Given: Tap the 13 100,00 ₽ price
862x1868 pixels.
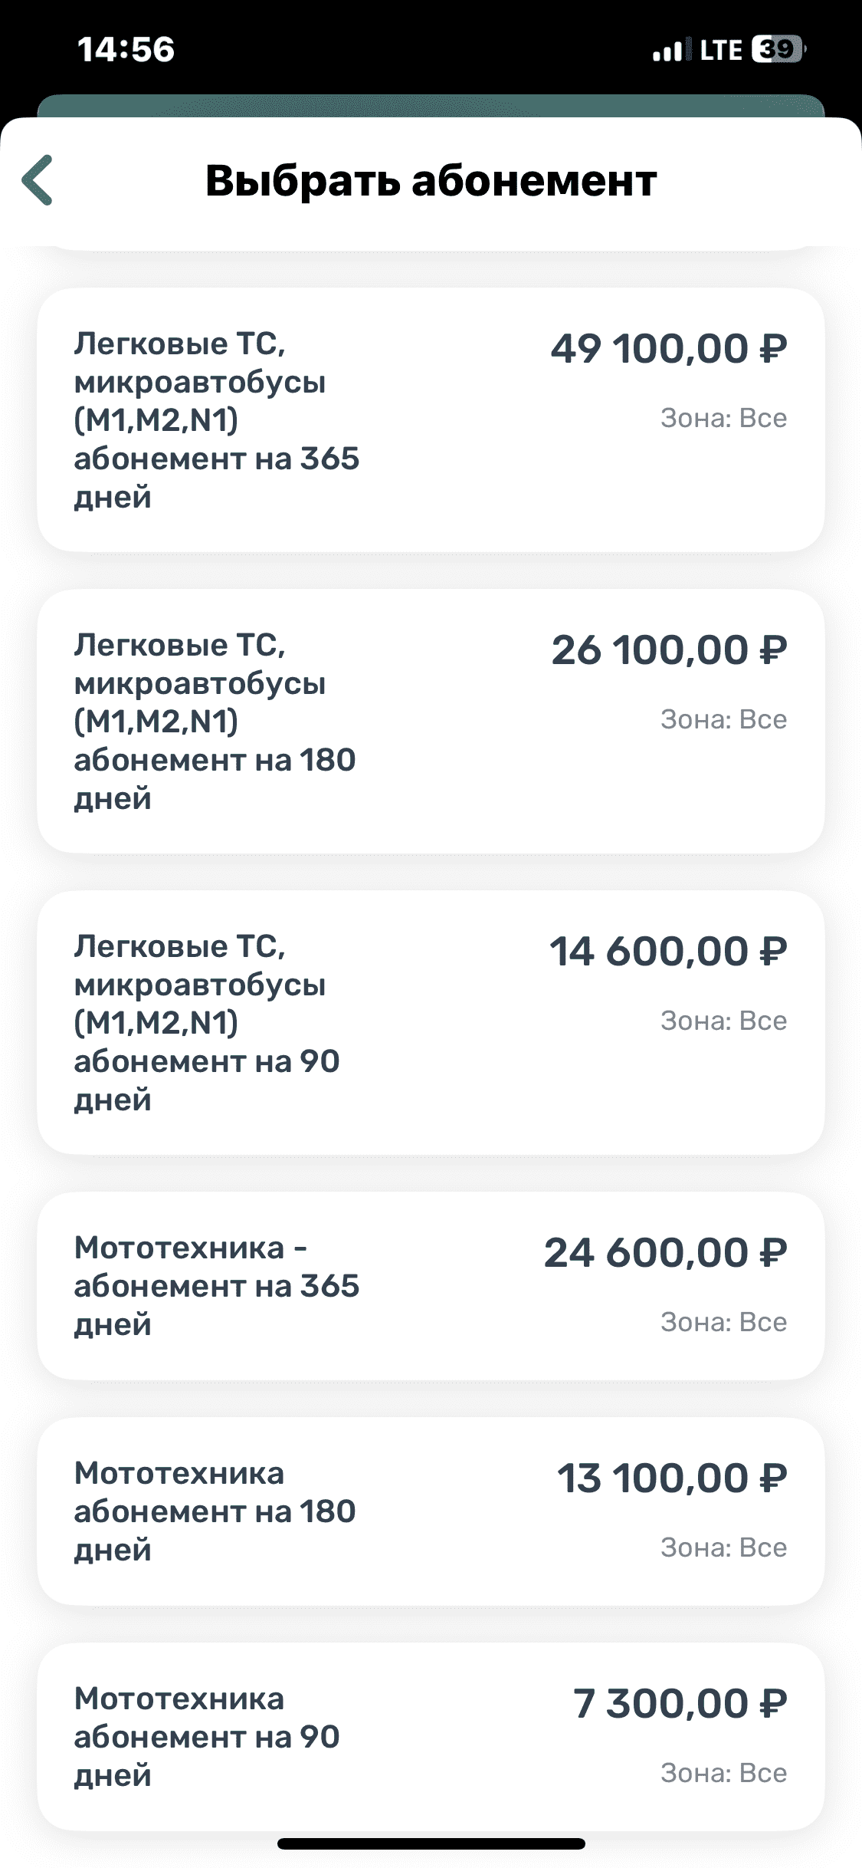Looking at the screenshot, I should tap(672, 1478).
